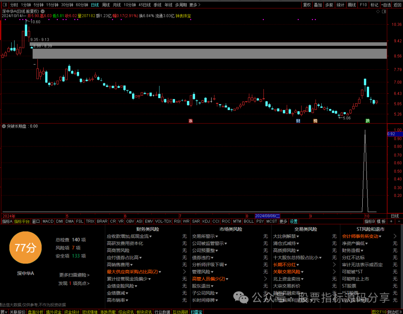This screenshot has width=403, height=314.
Task: Click the 指标B button
Action: (369, 222)
